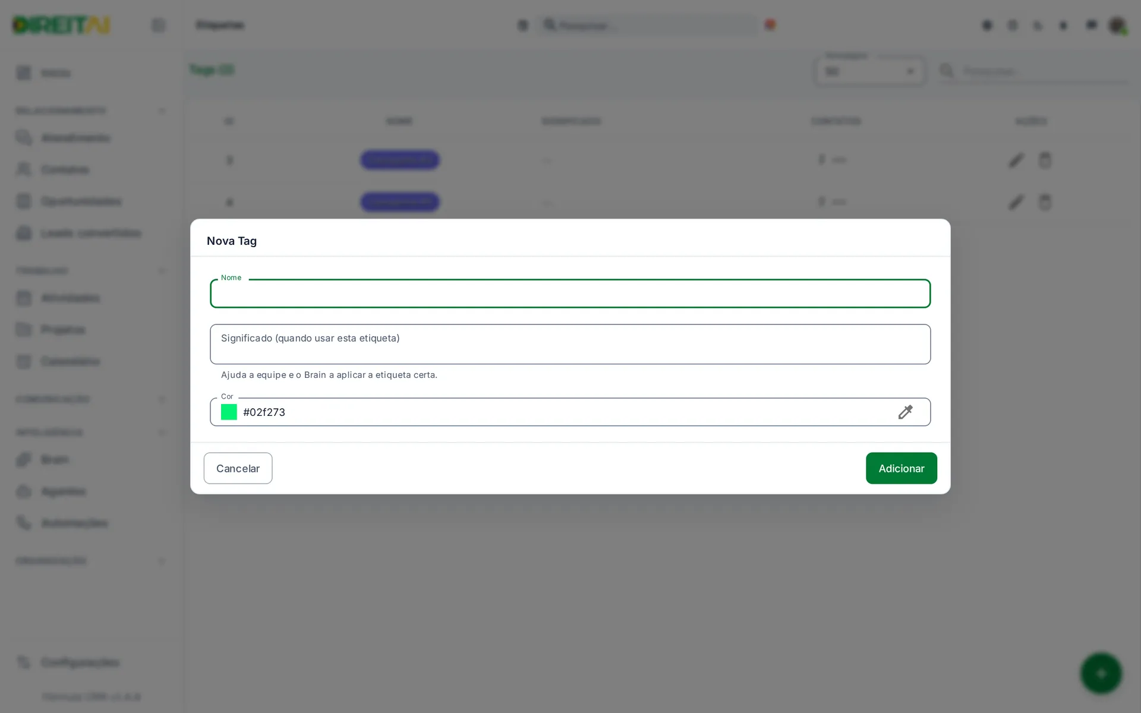
Task: Click the Adicionar button
Action: pos(901,468)
